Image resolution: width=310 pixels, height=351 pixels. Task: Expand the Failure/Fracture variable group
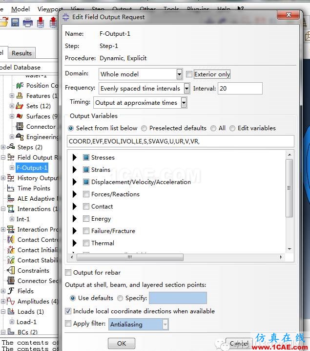pos(75,231)
